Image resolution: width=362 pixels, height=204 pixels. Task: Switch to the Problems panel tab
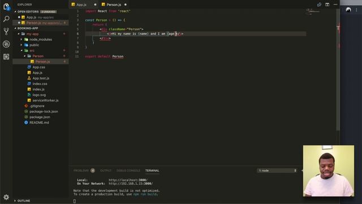(81, 171)
